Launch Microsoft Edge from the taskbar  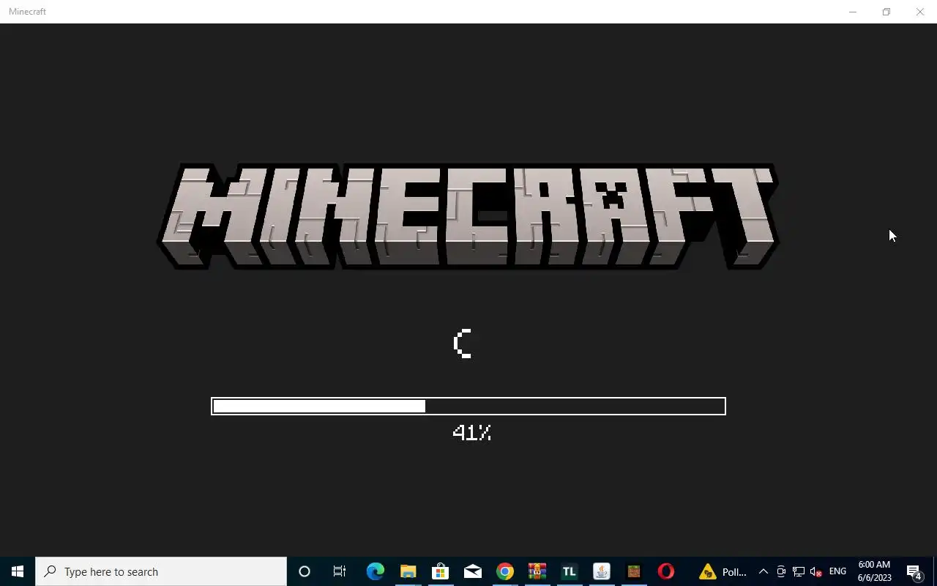coord(375,571)
